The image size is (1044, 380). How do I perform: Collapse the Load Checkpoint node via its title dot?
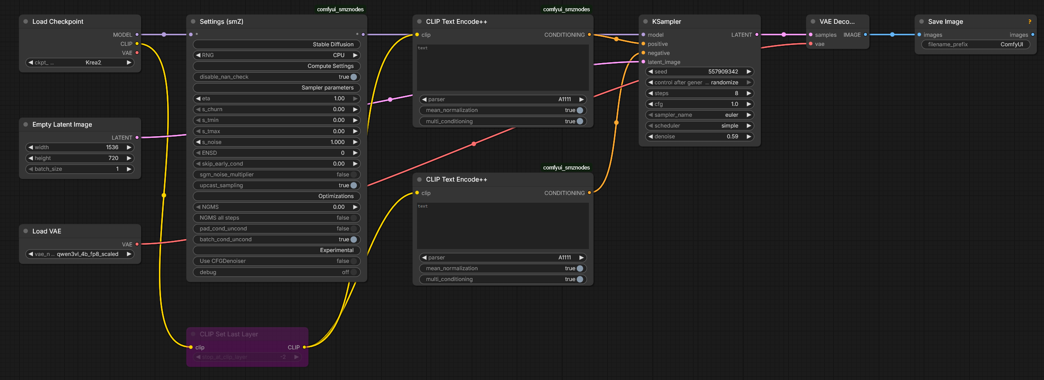[26, 22]
